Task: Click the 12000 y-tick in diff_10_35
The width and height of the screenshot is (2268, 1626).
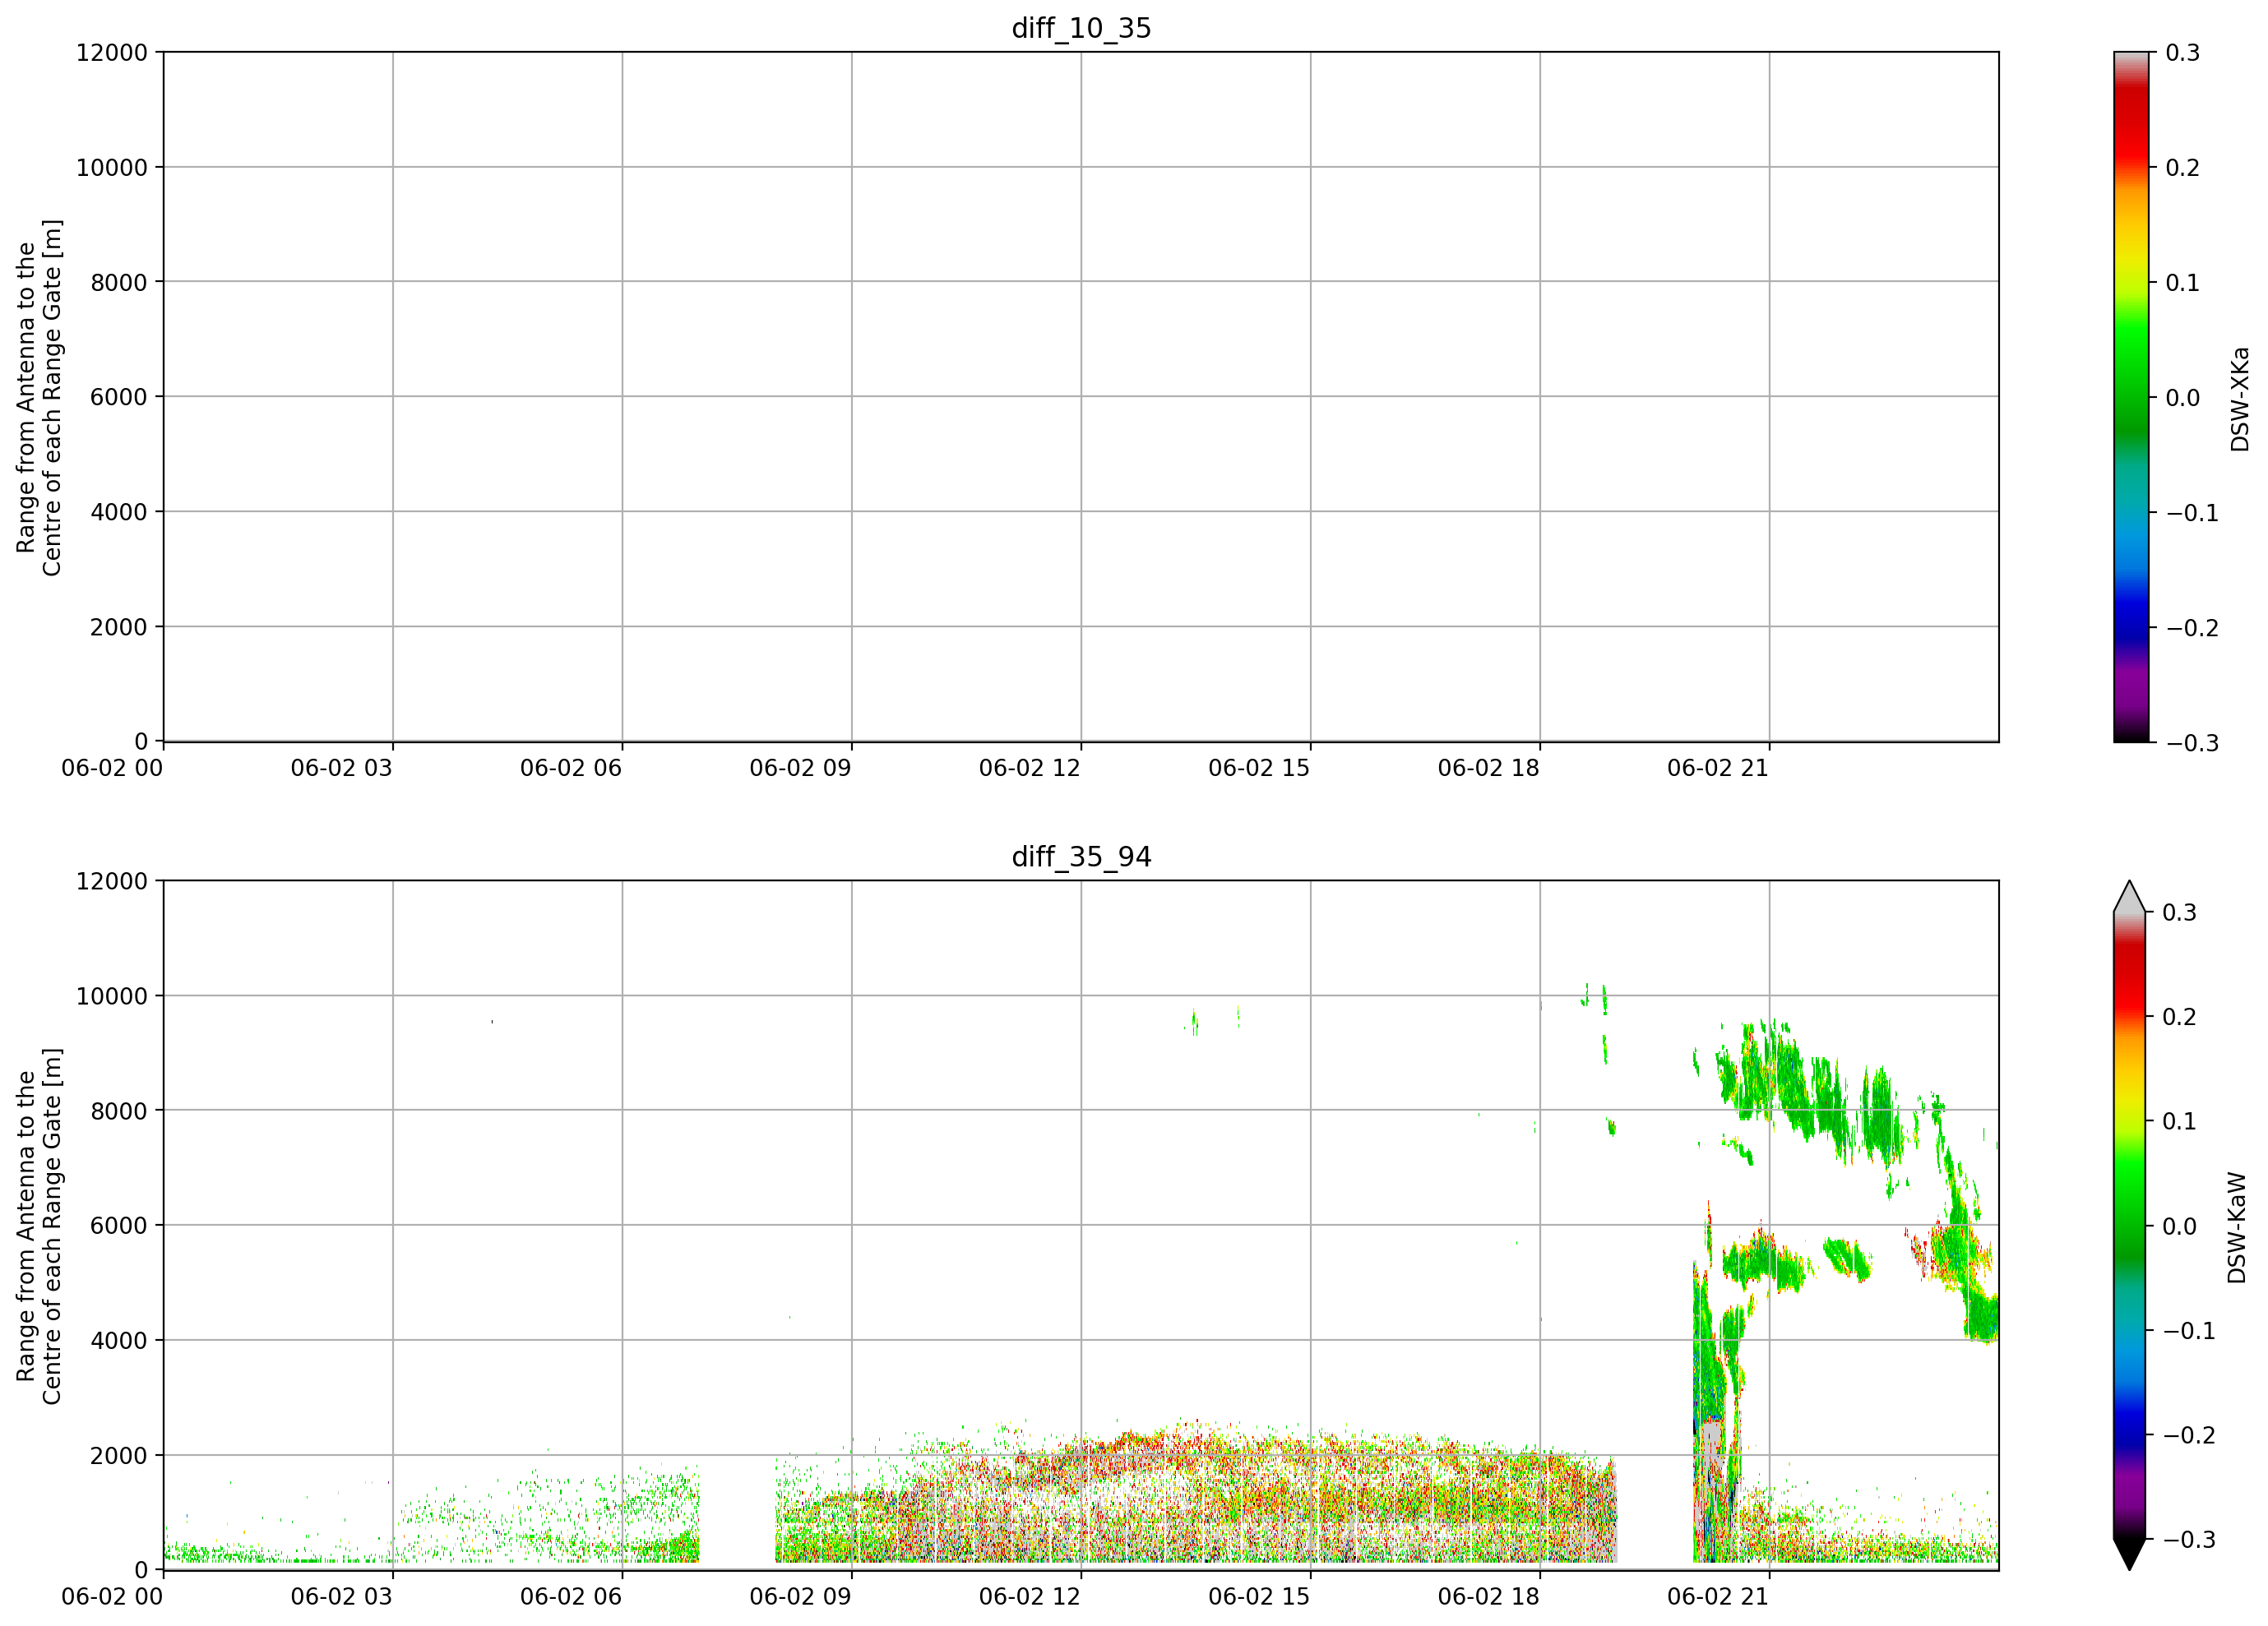Action: (x=112, y=52)
